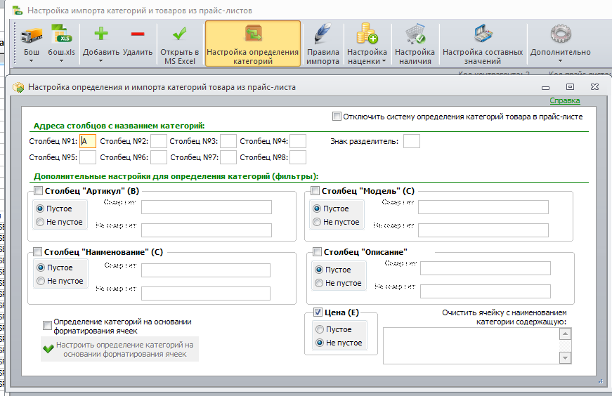This screenshot has height=396, width=612.
Task: Click Настроить определение категорий на основании форматирования button
Action: pyautogui.click(x=120, y=349)
